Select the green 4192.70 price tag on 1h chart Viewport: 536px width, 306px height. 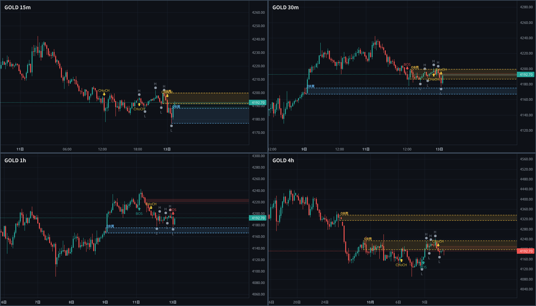click(x=258, y=218)
